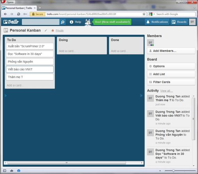Open the Boards menu icon
The image size is (198, 174).
(174, 22)
